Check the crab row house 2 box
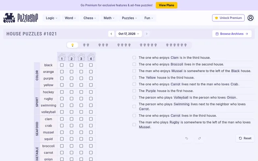 pyautogui.click(x=71, y=126)
